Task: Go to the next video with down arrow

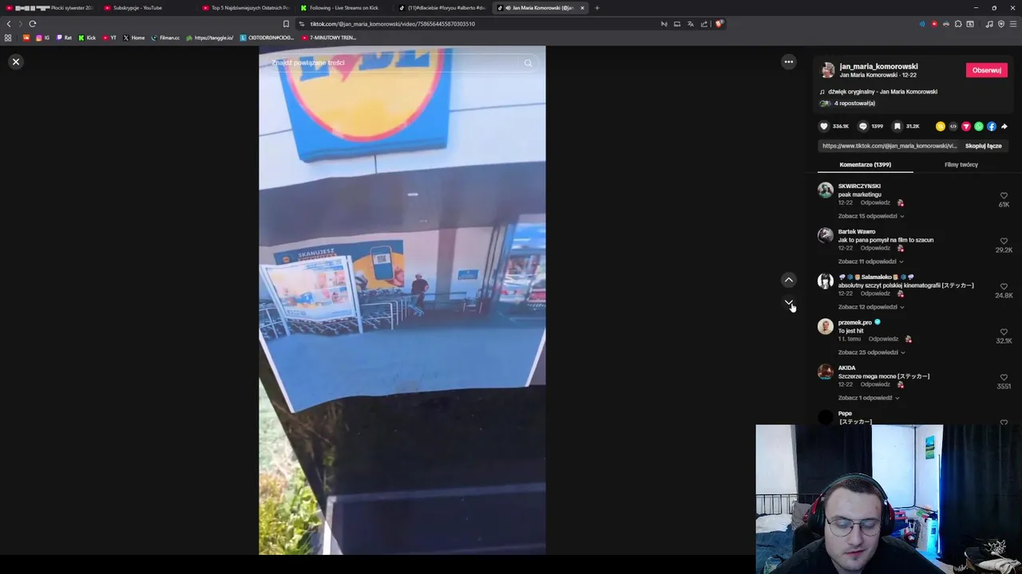Action: point(789,303)
